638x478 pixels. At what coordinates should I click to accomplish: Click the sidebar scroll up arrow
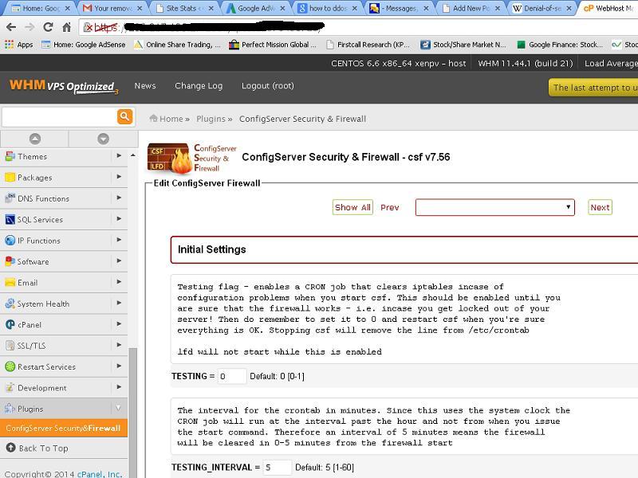pos(133,155)
